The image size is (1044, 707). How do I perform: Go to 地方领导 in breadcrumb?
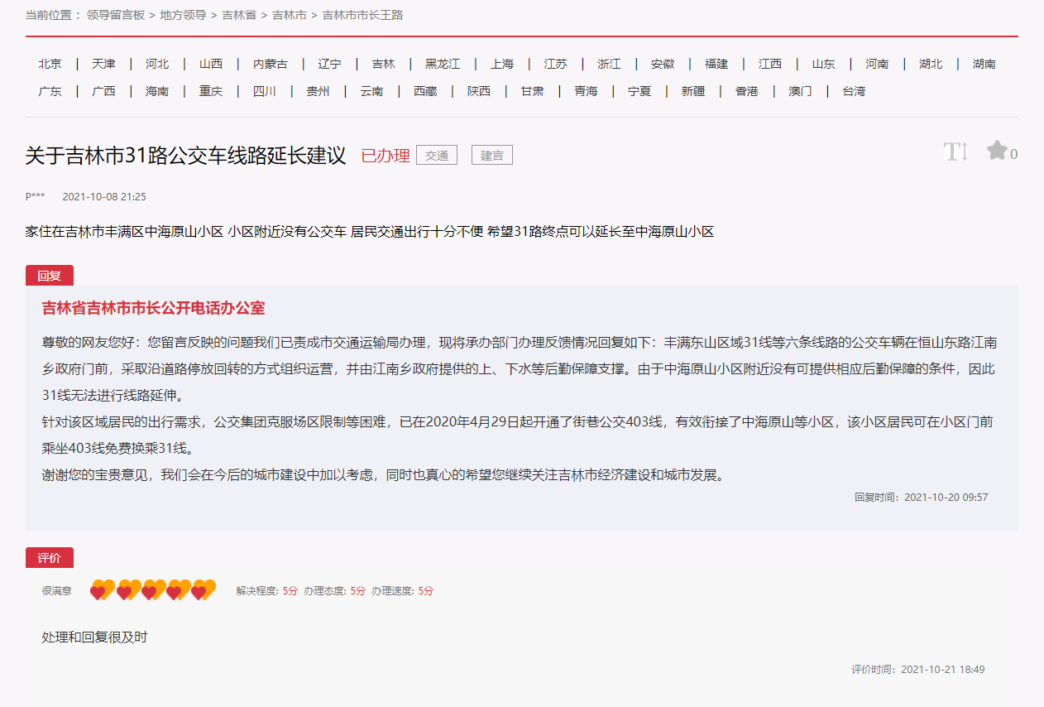[183, 15]
